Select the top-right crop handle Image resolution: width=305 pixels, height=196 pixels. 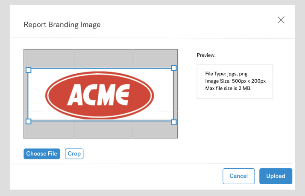point(173,68)
